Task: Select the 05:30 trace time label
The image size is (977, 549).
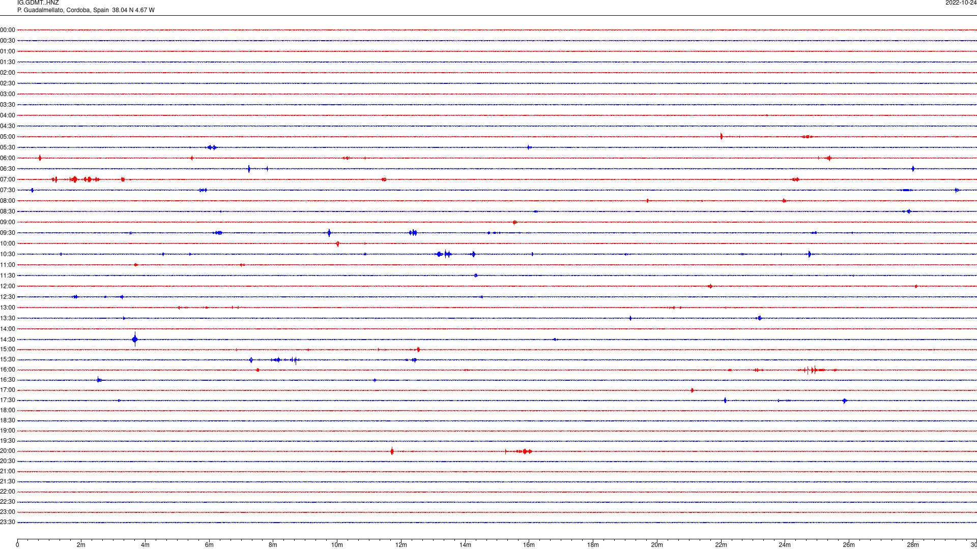Action: pos(8,147)
